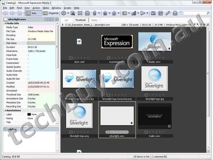Image resolution: width=213 pixels, height=160 pixels.
Task: Click the microphone voice annotation icon
Action: coord(95,13)
